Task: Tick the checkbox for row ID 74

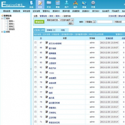Action: click(x=36, y=107)
